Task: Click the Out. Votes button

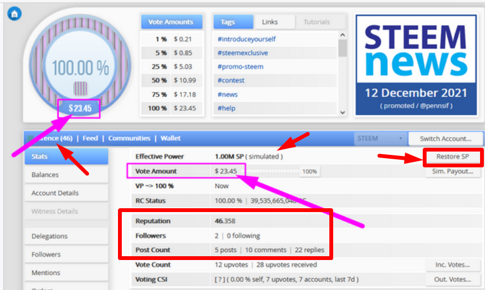Action: [x=453, y=279]
